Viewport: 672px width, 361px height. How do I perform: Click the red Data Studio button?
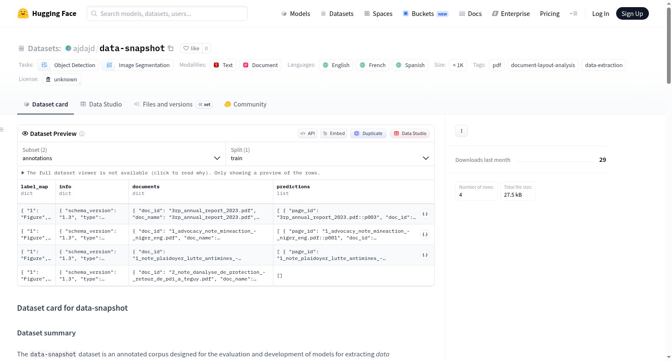(410, 133)
